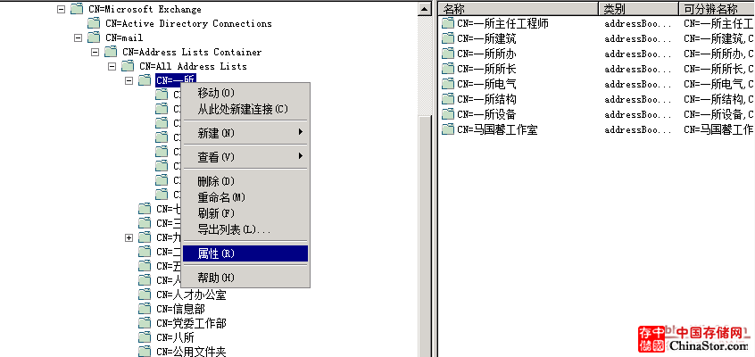Select CN=一所建筑 in list
This screenshot has width=755, height=357.
[486, 38]
